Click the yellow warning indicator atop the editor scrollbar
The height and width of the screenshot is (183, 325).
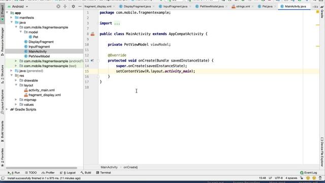click(x=317, y=12)
